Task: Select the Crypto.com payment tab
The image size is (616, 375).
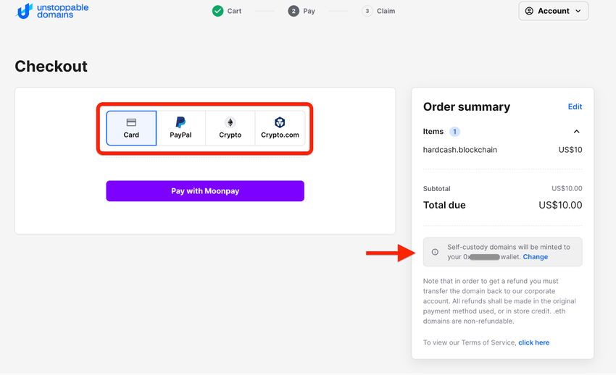Action: [280, 128]
